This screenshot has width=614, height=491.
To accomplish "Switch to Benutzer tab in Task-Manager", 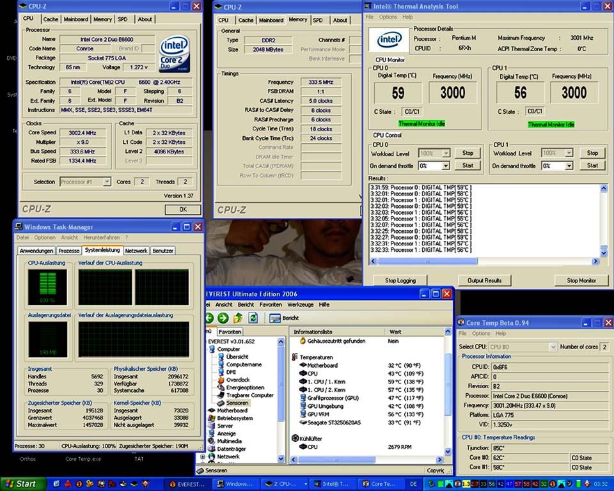I will (162, 251).
